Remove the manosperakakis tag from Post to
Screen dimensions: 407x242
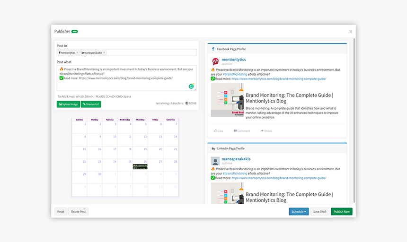(x=104, y=52)
